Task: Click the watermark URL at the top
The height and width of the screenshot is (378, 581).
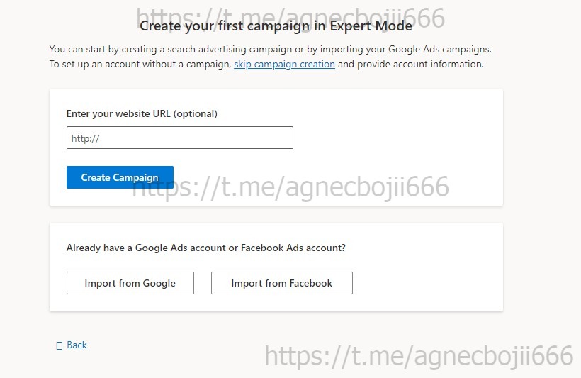Action: pyautogui.click(x=290, y=16)
